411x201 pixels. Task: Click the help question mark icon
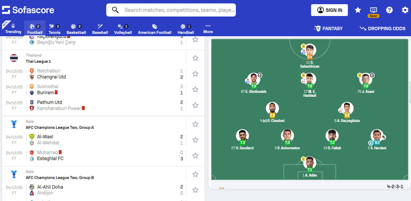coord(389,10)
